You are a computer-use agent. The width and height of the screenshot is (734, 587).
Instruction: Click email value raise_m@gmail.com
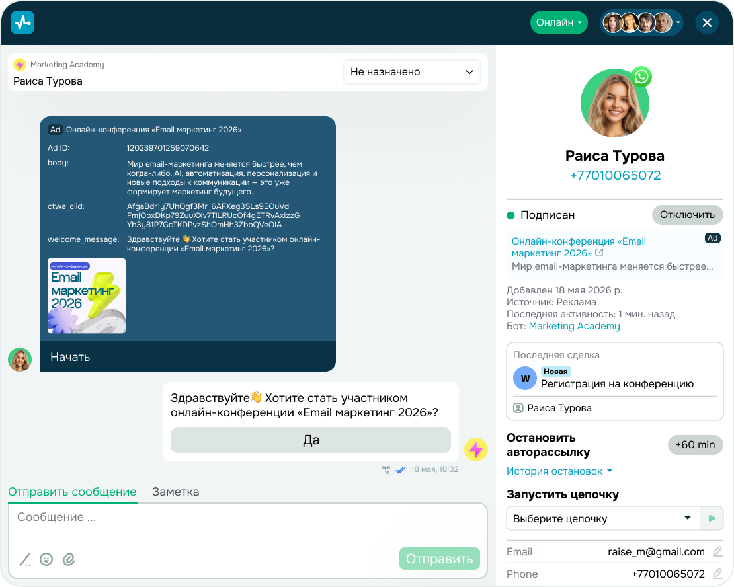pos(656,552)
